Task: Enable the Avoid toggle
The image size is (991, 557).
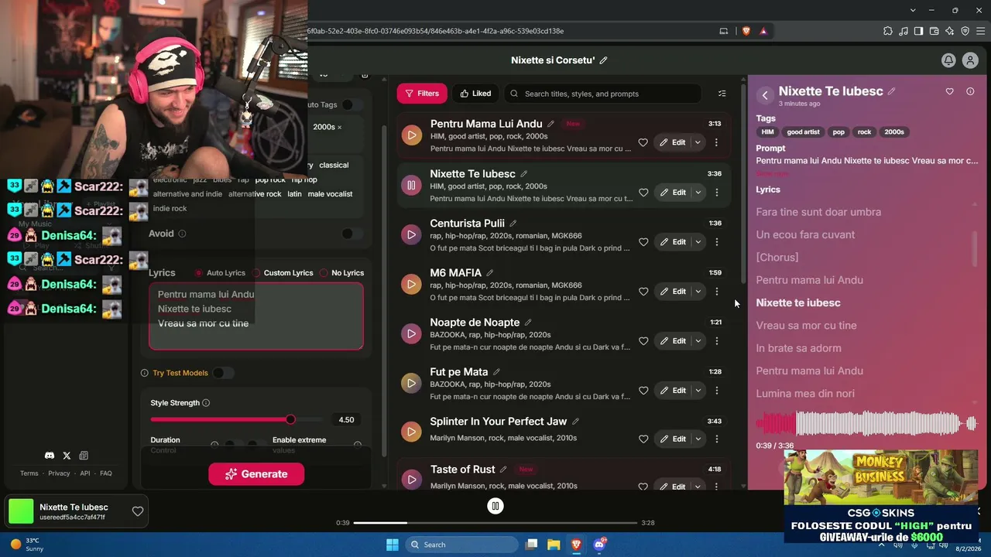Action: pos(352,234)
